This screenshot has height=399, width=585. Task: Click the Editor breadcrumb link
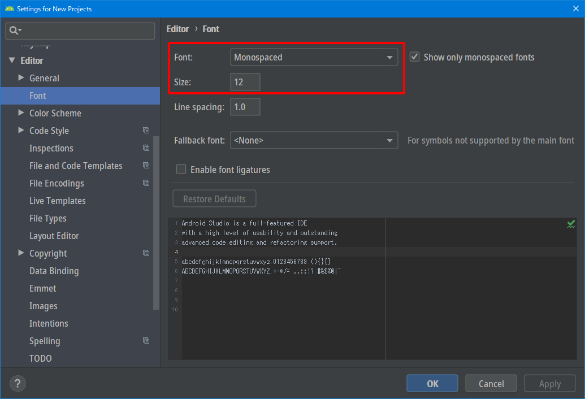click(177, 29)
